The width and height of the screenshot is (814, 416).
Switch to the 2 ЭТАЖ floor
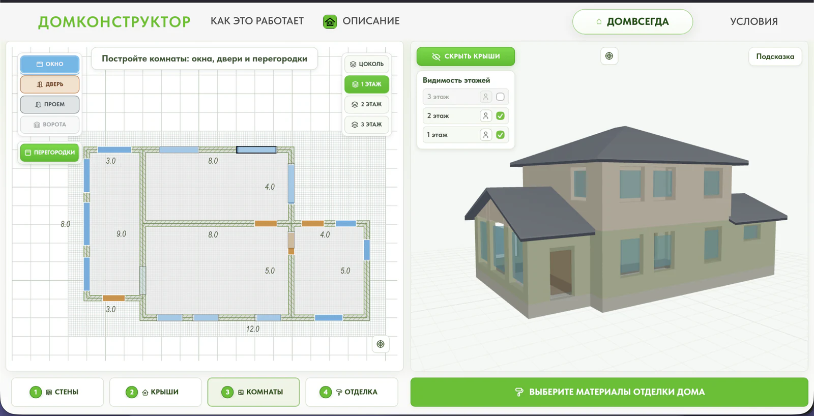(367, 104)
